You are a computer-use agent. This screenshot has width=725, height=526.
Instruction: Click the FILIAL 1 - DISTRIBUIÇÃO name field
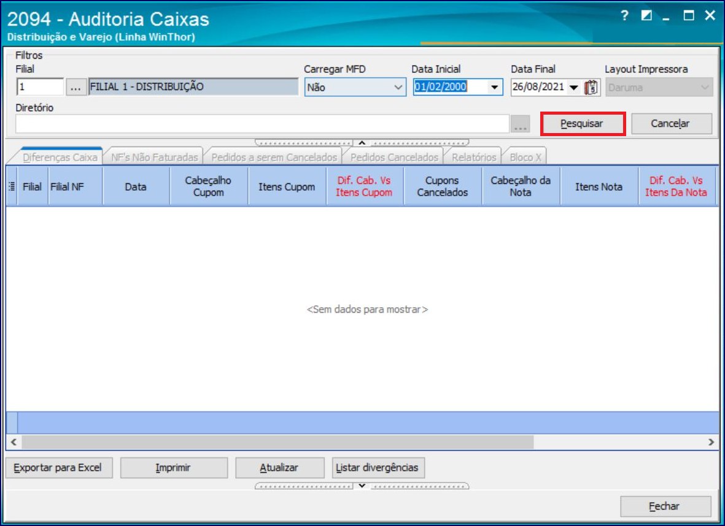[193, 87]
